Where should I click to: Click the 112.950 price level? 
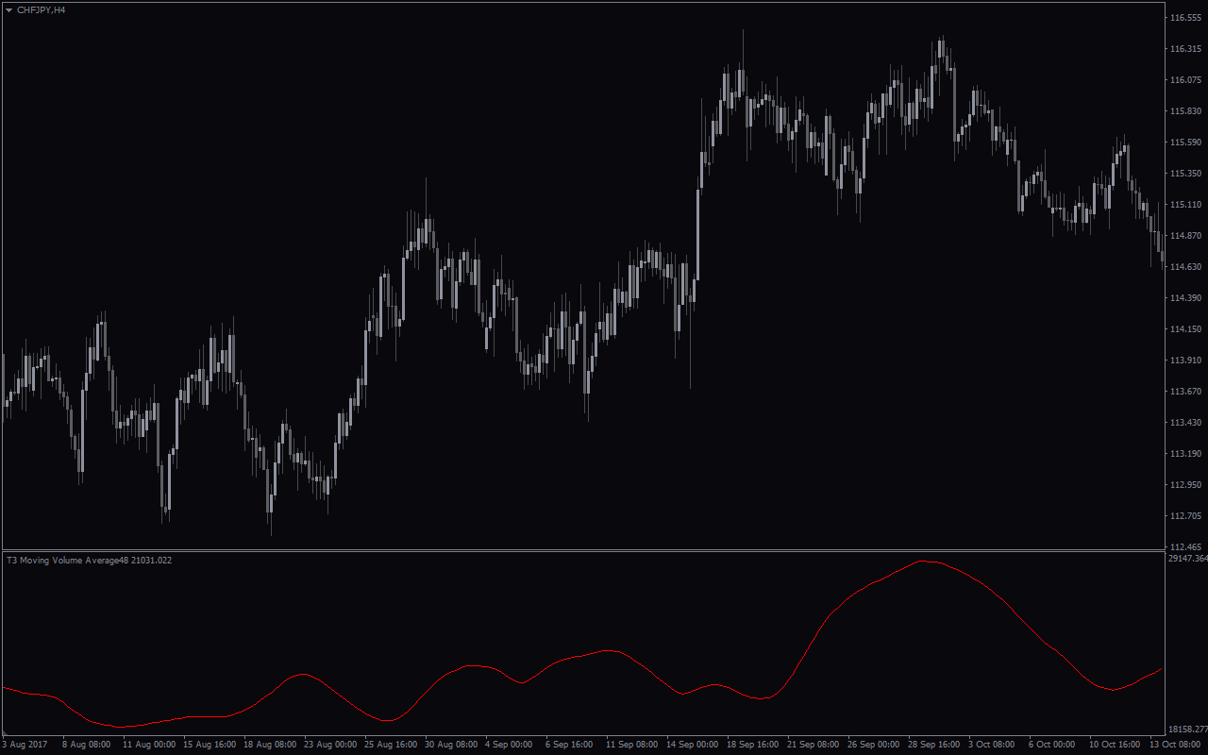pyautogui.click(x=1184, y=485)
